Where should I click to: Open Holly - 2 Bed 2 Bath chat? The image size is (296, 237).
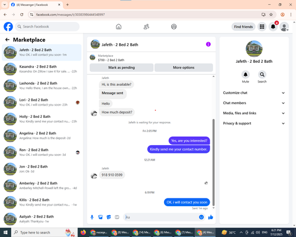point(41,119)
